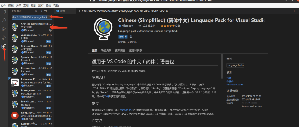Click the 文档 documentation link
The image size is (299, 127).
(x=106, y=96)
